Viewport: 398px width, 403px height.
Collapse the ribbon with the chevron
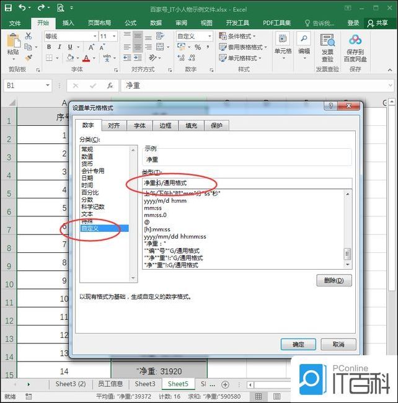point(390,69)
